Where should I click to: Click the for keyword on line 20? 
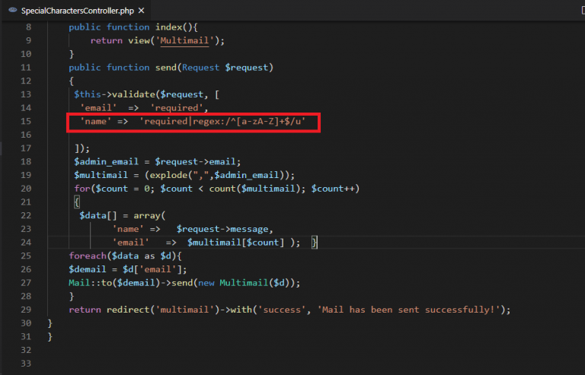tap(82, 189)
